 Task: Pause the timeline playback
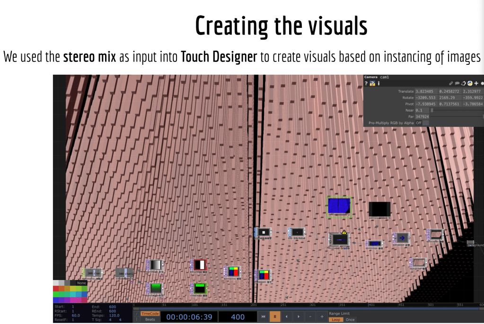coord(274,316)
